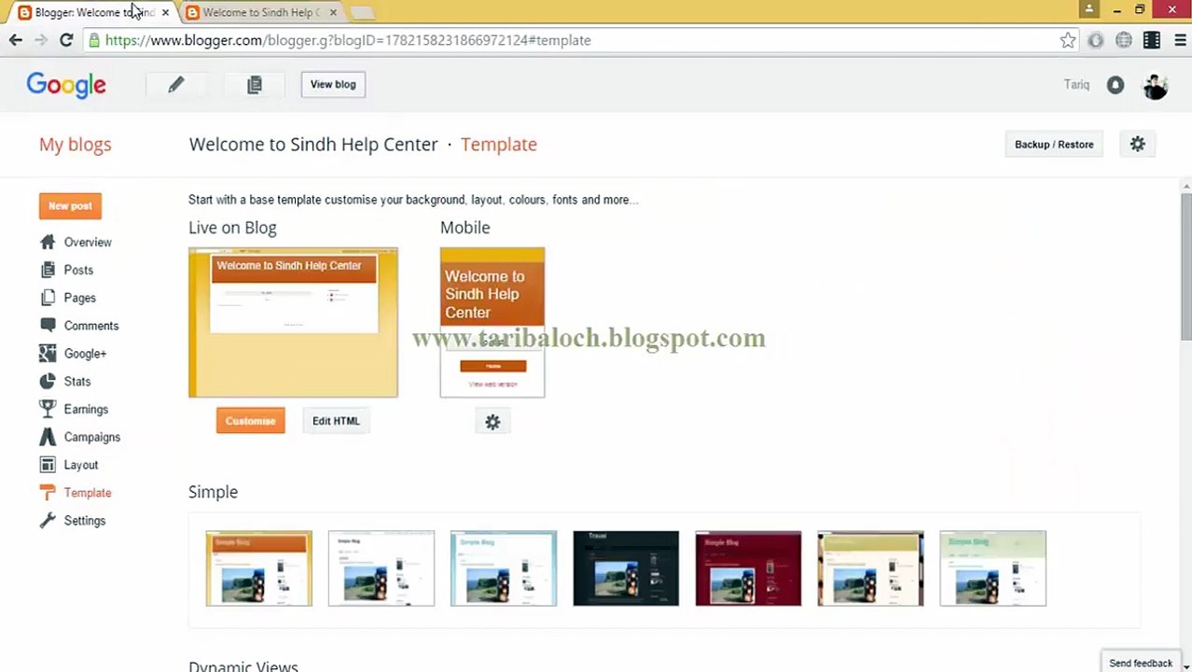The image size is (1192, 672).
Task: Select the orange Simple template thumbnail
Action: tap(259, 568)
